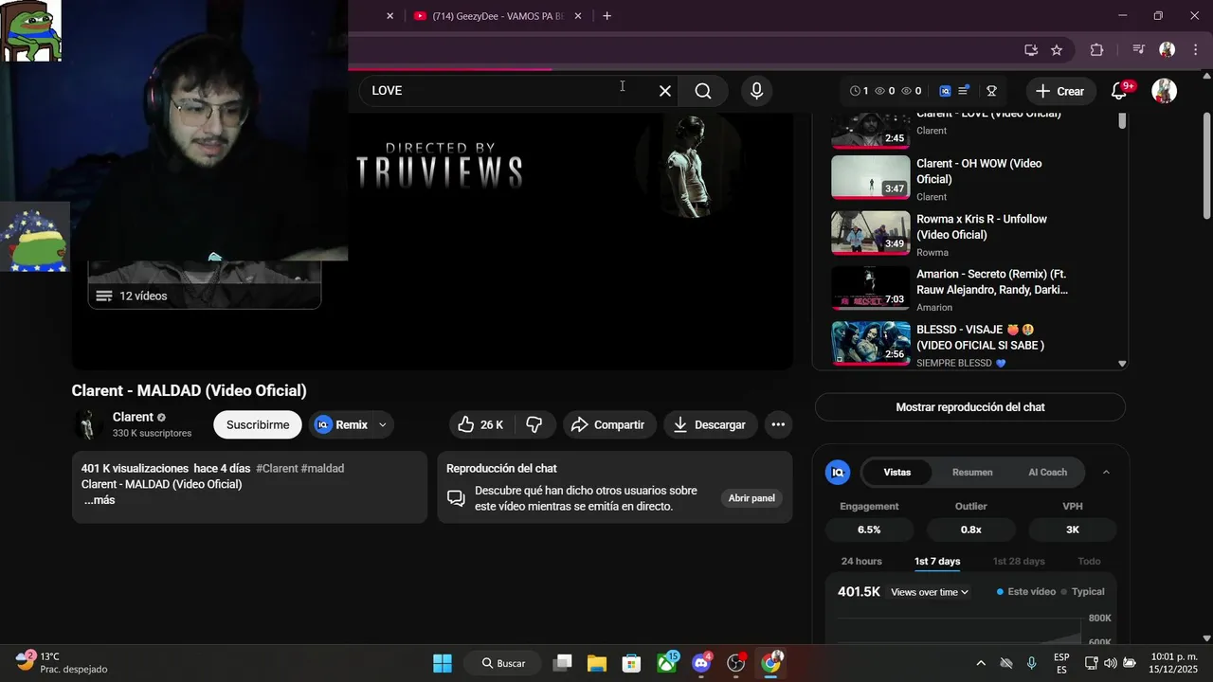Click the #Clarent hashtag link
This screenshot has width=1213, height=682.
[x=277, y=469]
